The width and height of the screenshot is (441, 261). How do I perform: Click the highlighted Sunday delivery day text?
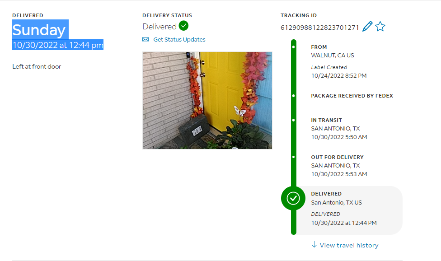coord(39,30)
